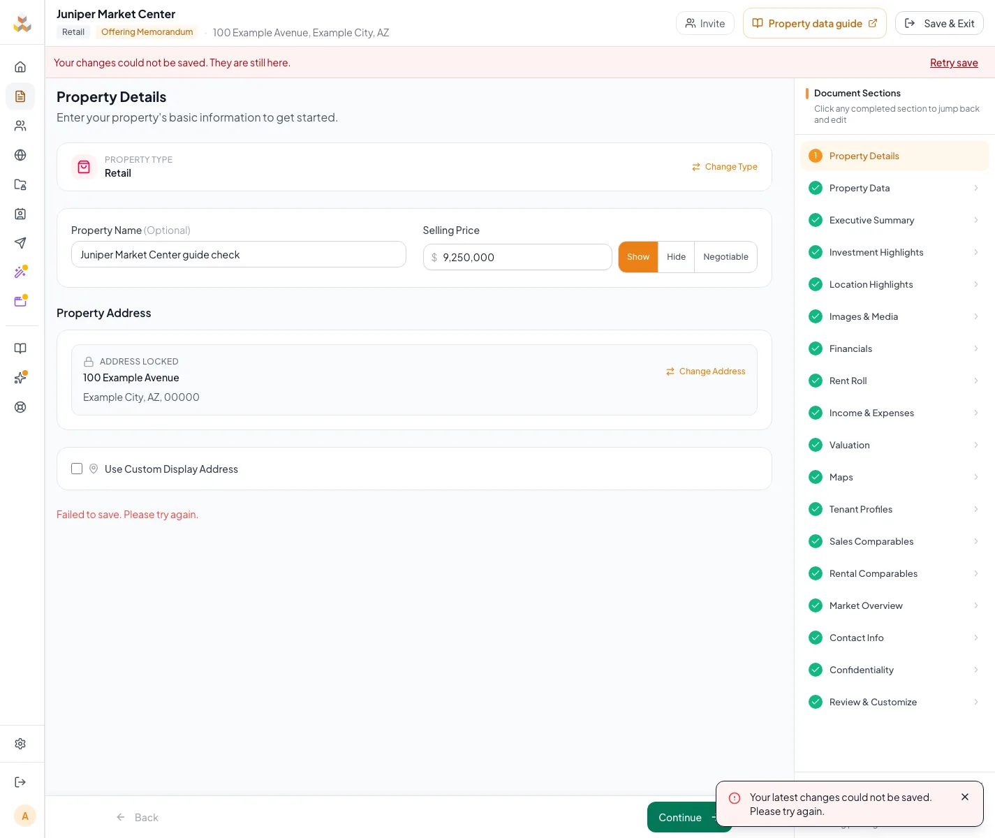Open the settings gear icon
995x838 pixels.
[x=20, y=744]
